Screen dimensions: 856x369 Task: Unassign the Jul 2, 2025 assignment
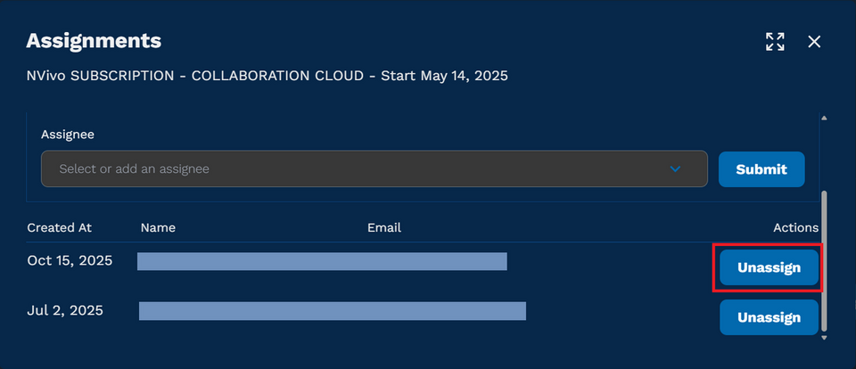[x=769, y=317]
